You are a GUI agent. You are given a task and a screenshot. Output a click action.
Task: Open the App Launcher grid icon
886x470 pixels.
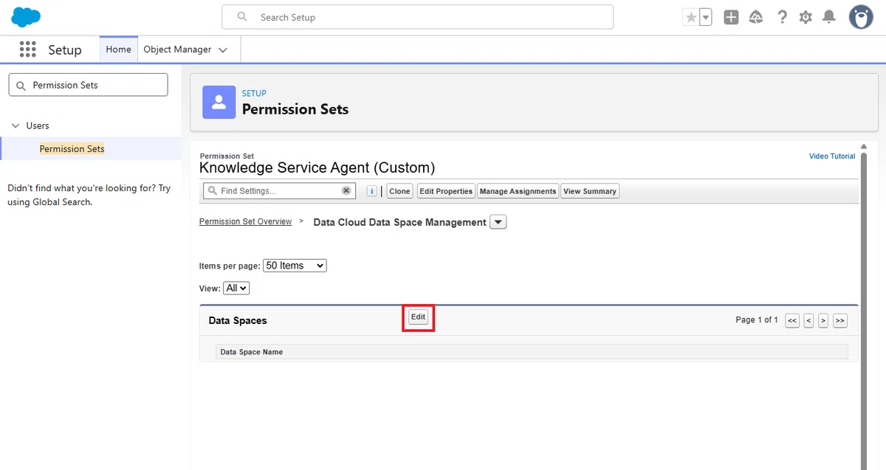coord(27,49)
